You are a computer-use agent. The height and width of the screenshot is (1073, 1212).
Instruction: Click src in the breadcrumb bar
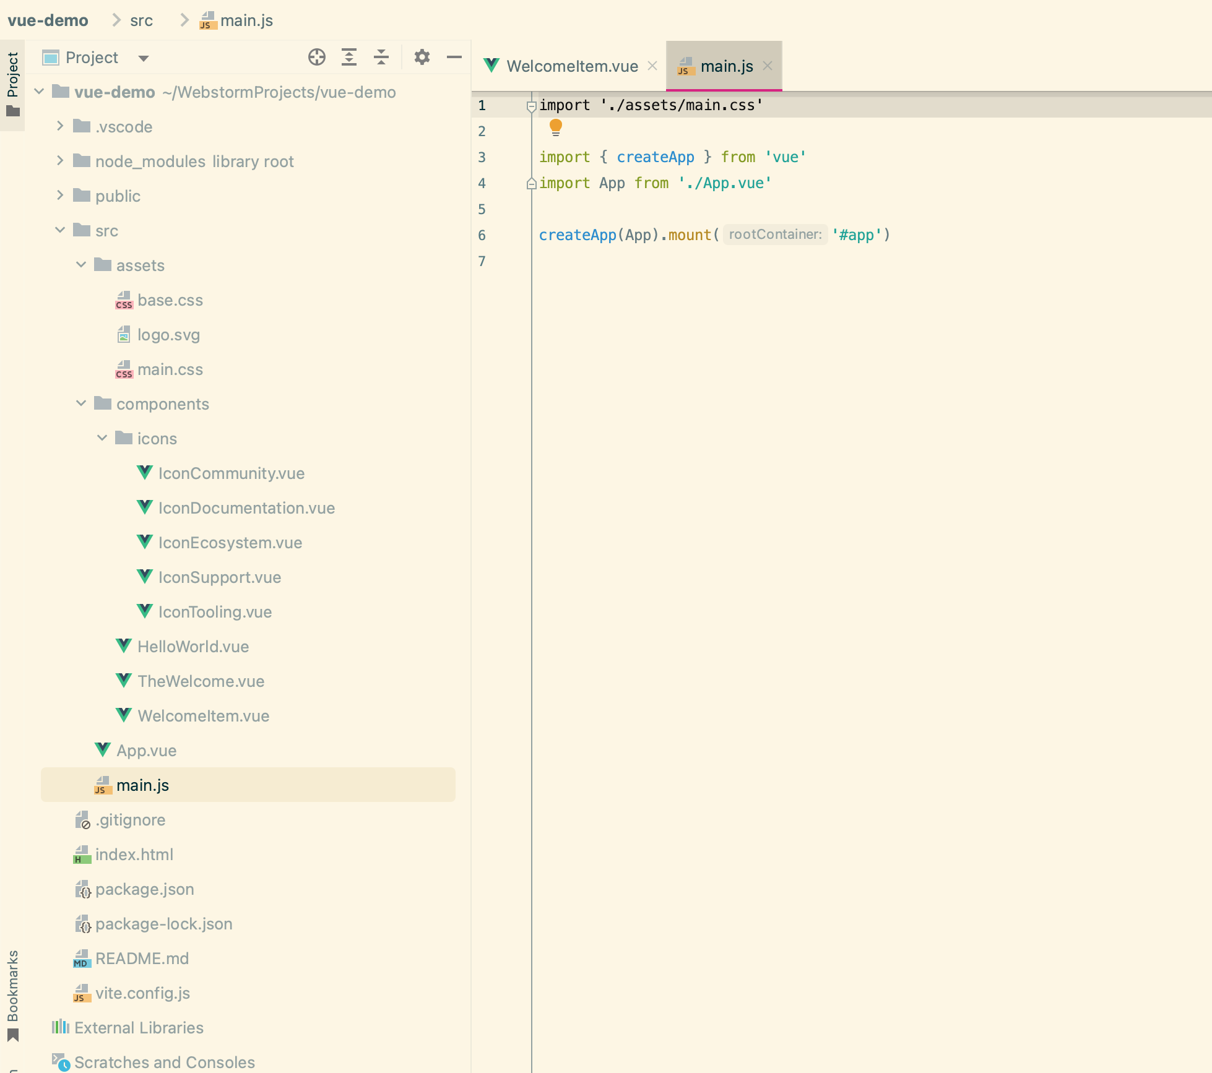[141, 20]
